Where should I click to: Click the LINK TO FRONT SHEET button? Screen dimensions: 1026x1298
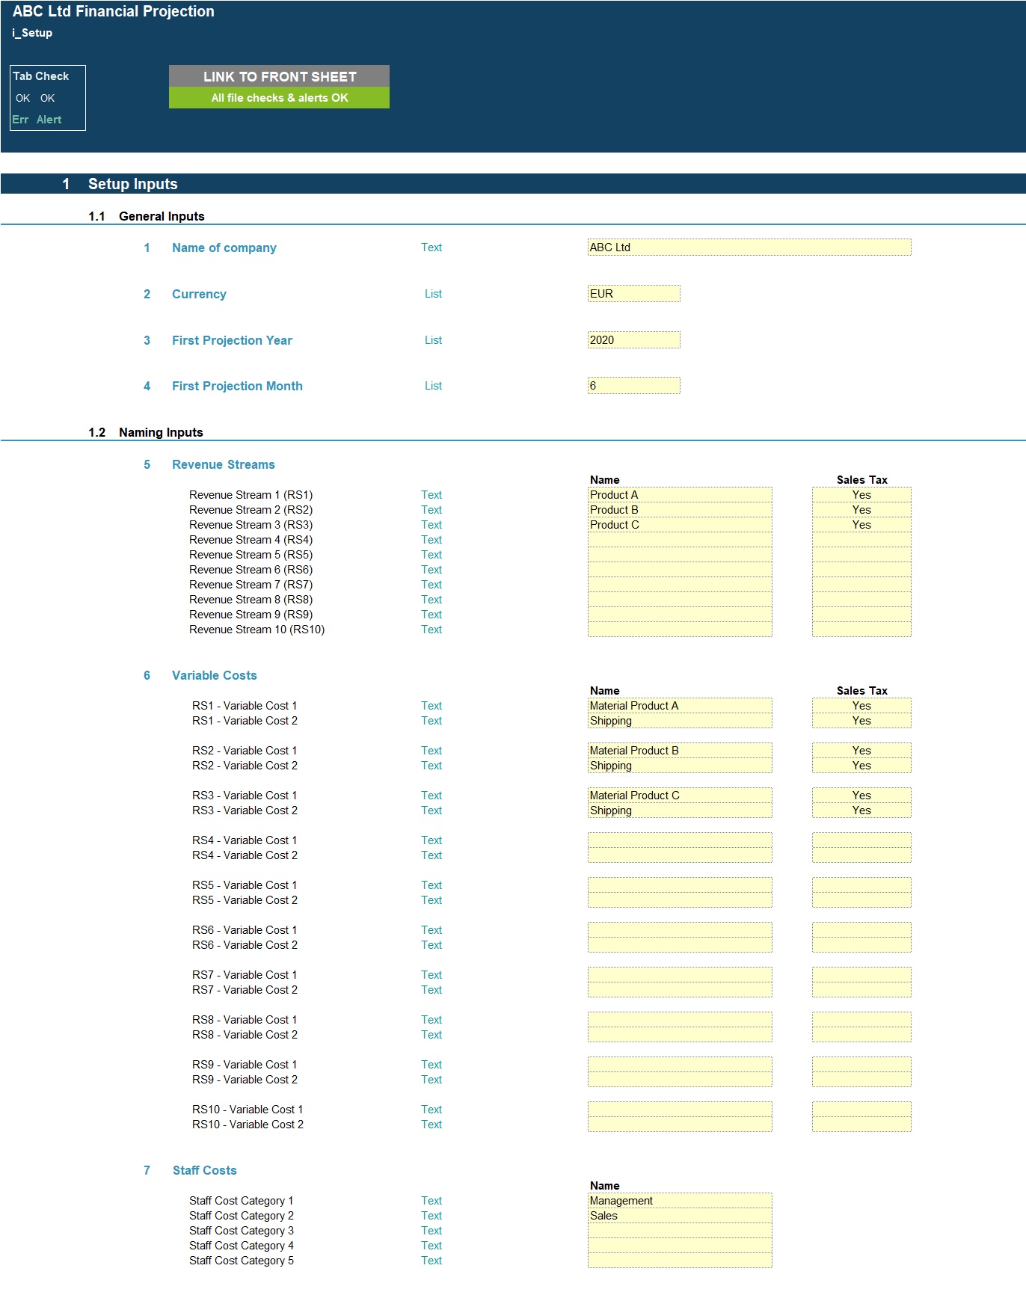pyautogui.click(x=279, y=76)
